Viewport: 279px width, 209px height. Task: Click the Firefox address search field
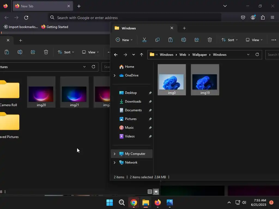tap(135, 18)
